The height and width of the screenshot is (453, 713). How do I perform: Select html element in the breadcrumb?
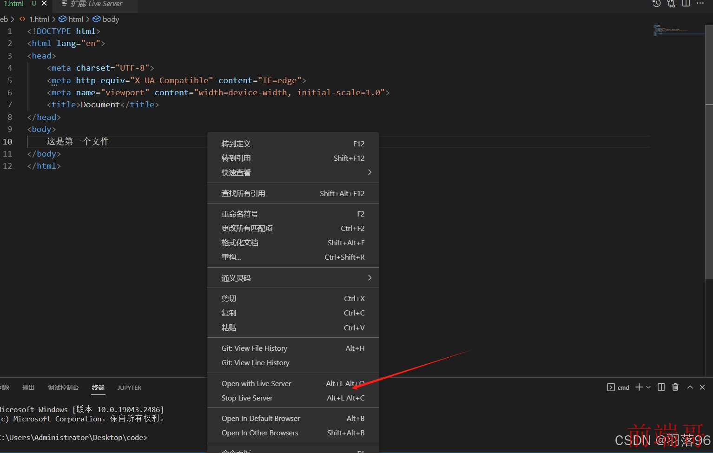coord(76,19)
